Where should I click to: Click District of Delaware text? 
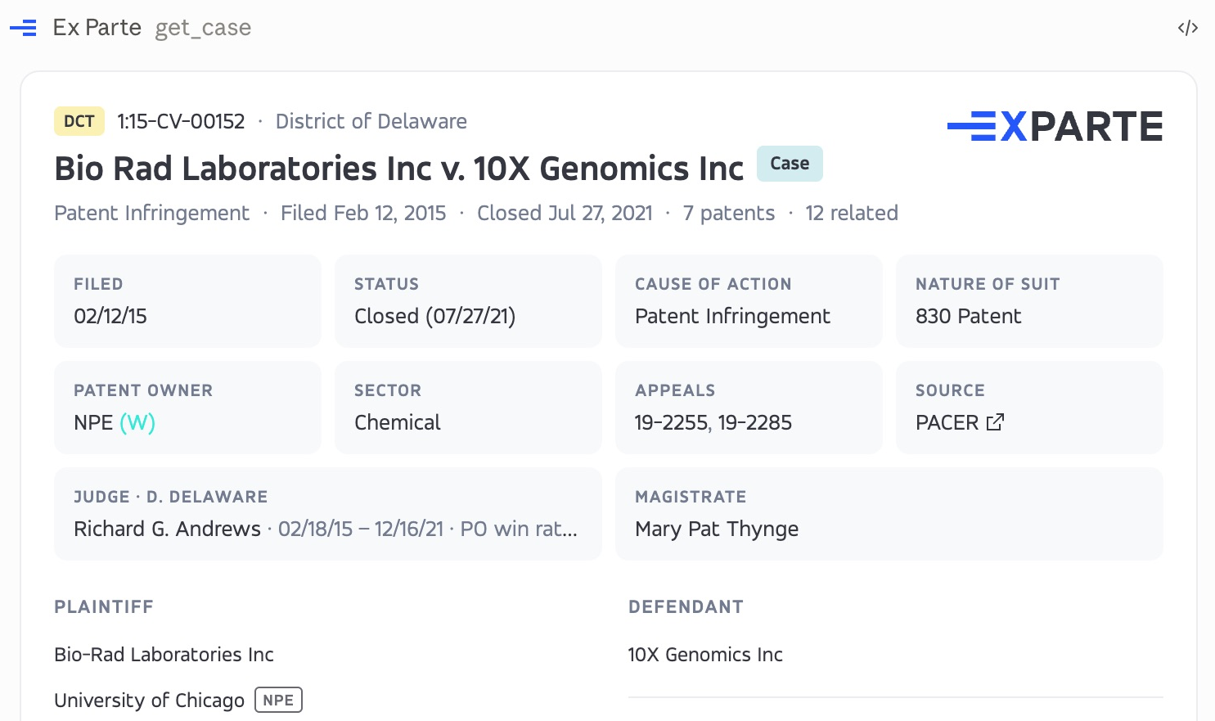(x=371, y=121)
